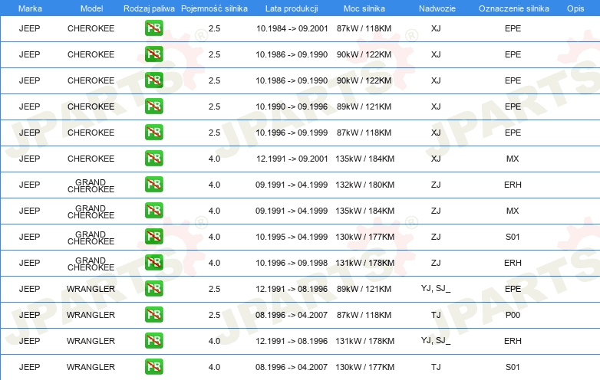
Task: Select Grand Cherokee 131kW / 178KM power cell
Action: tap(364, 263)
